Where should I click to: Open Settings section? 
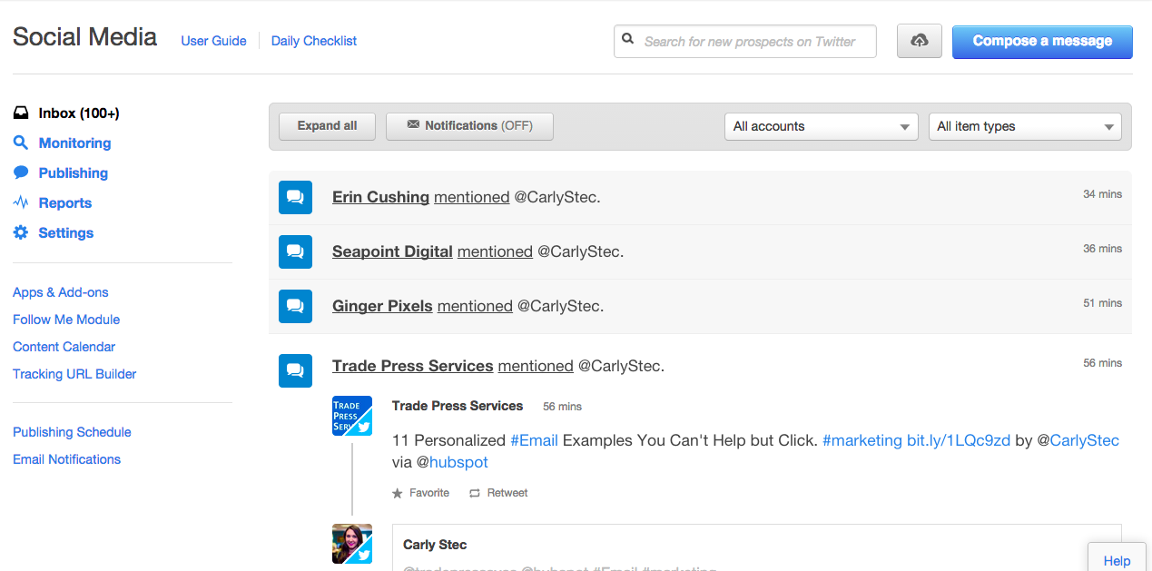coord(66,232)
